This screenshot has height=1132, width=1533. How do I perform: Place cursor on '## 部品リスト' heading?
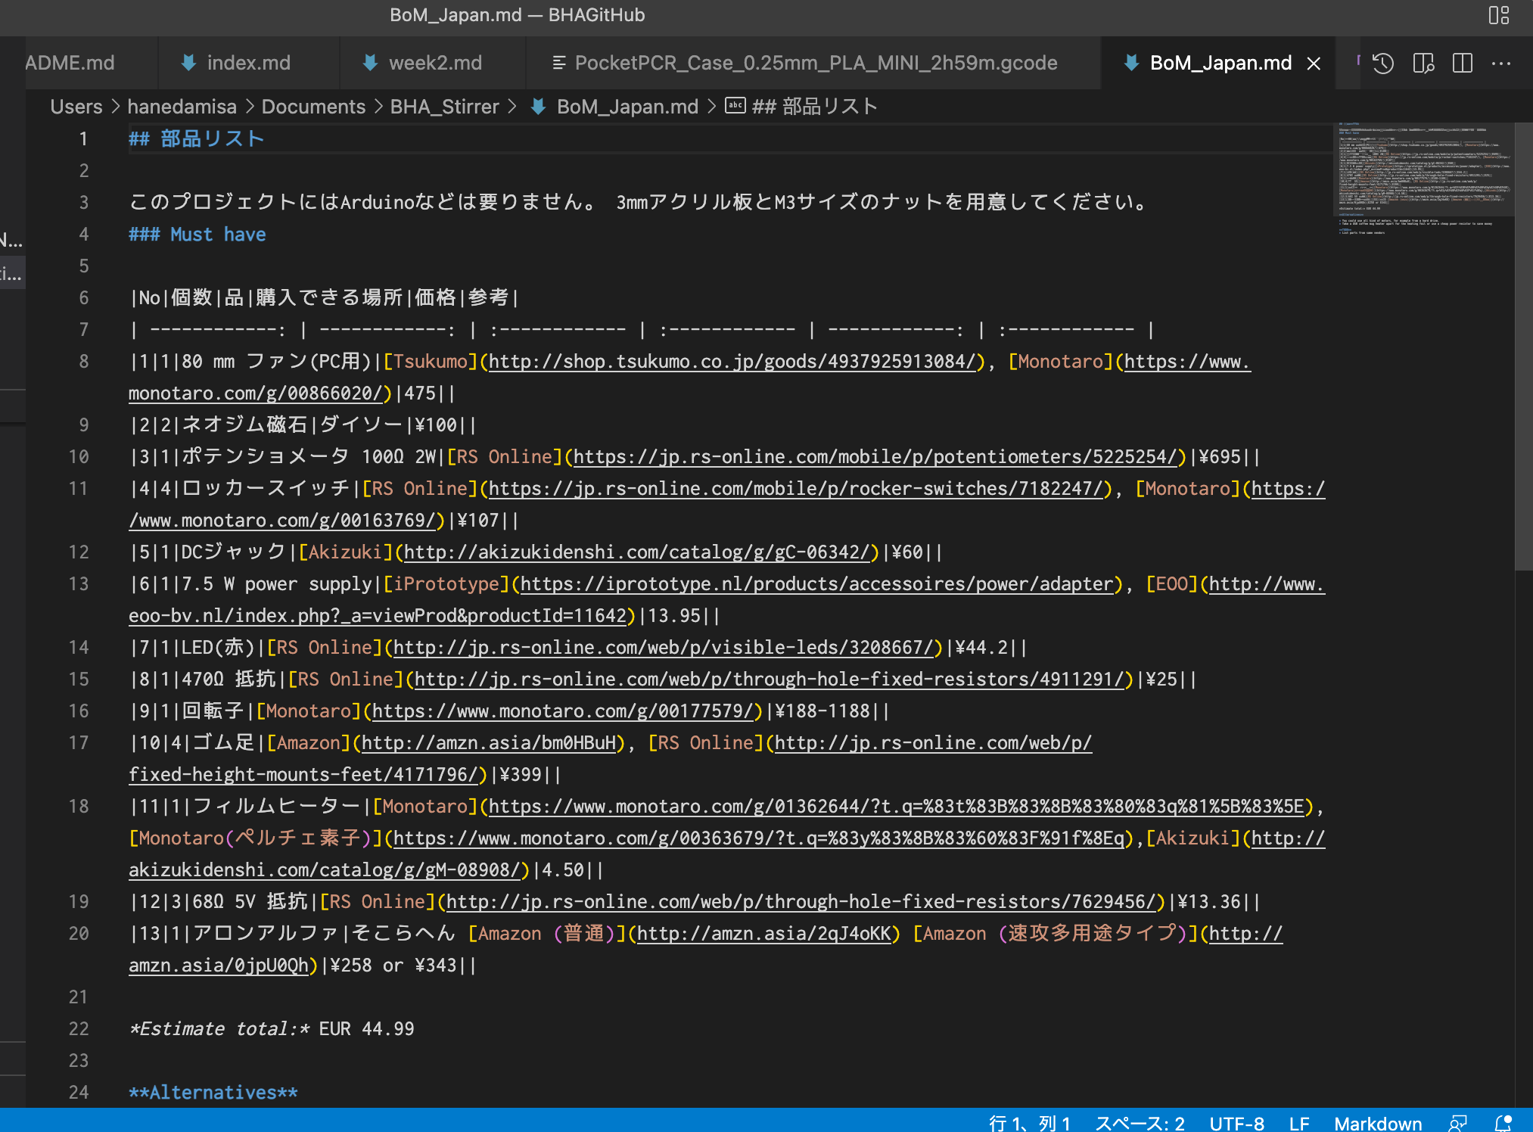pos(196,139)
